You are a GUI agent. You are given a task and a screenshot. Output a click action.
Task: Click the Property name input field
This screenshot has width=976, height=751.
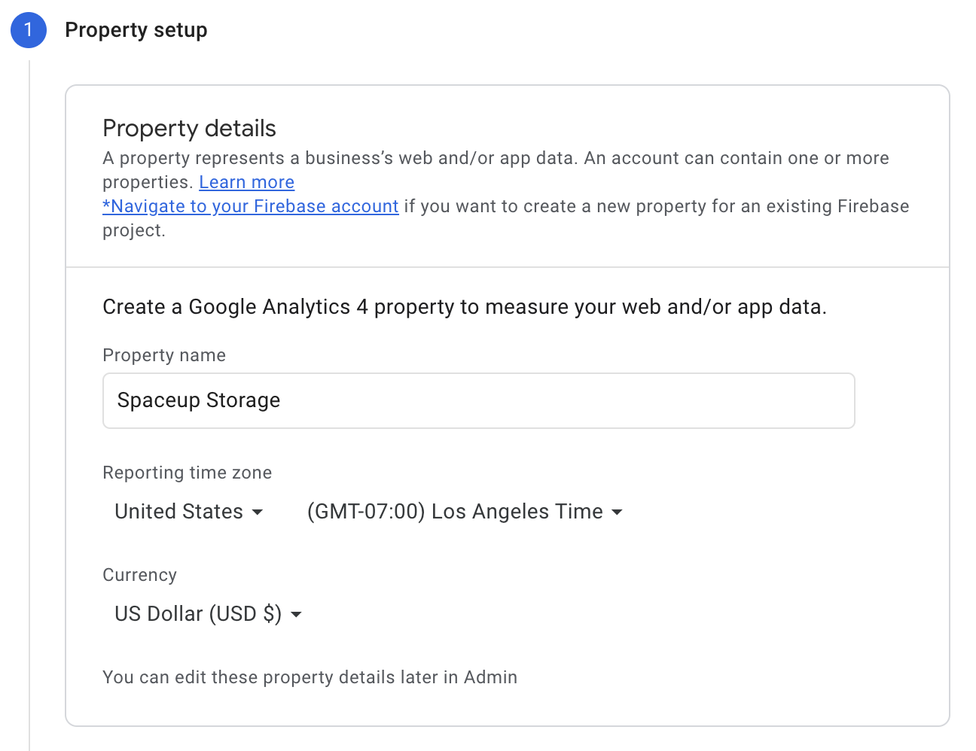click(x=478, y=400)
